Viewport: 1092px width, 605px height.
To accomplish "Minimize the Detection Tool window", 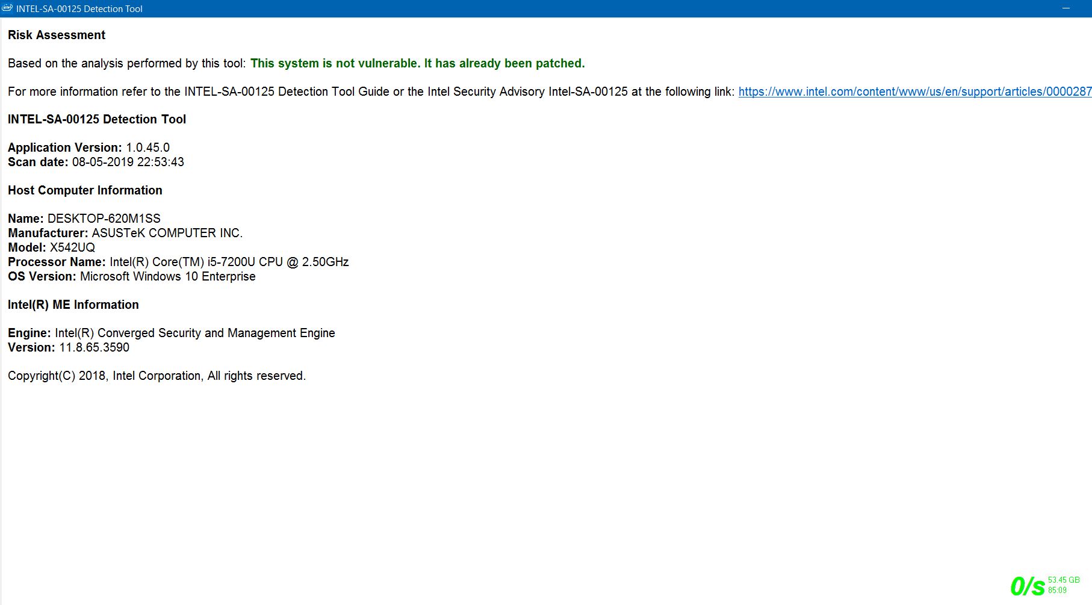I will (1066, 8).
